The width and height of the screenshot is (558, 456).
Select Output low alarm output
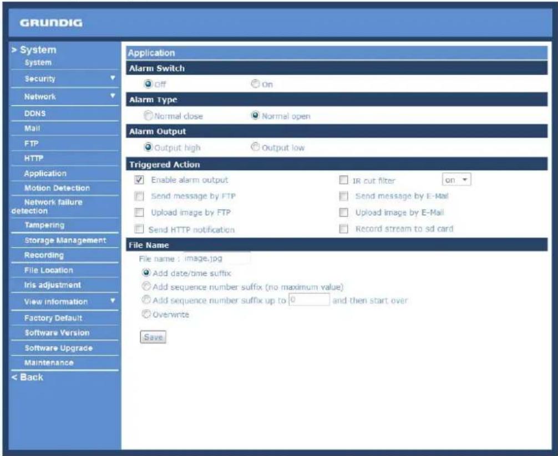255,147
